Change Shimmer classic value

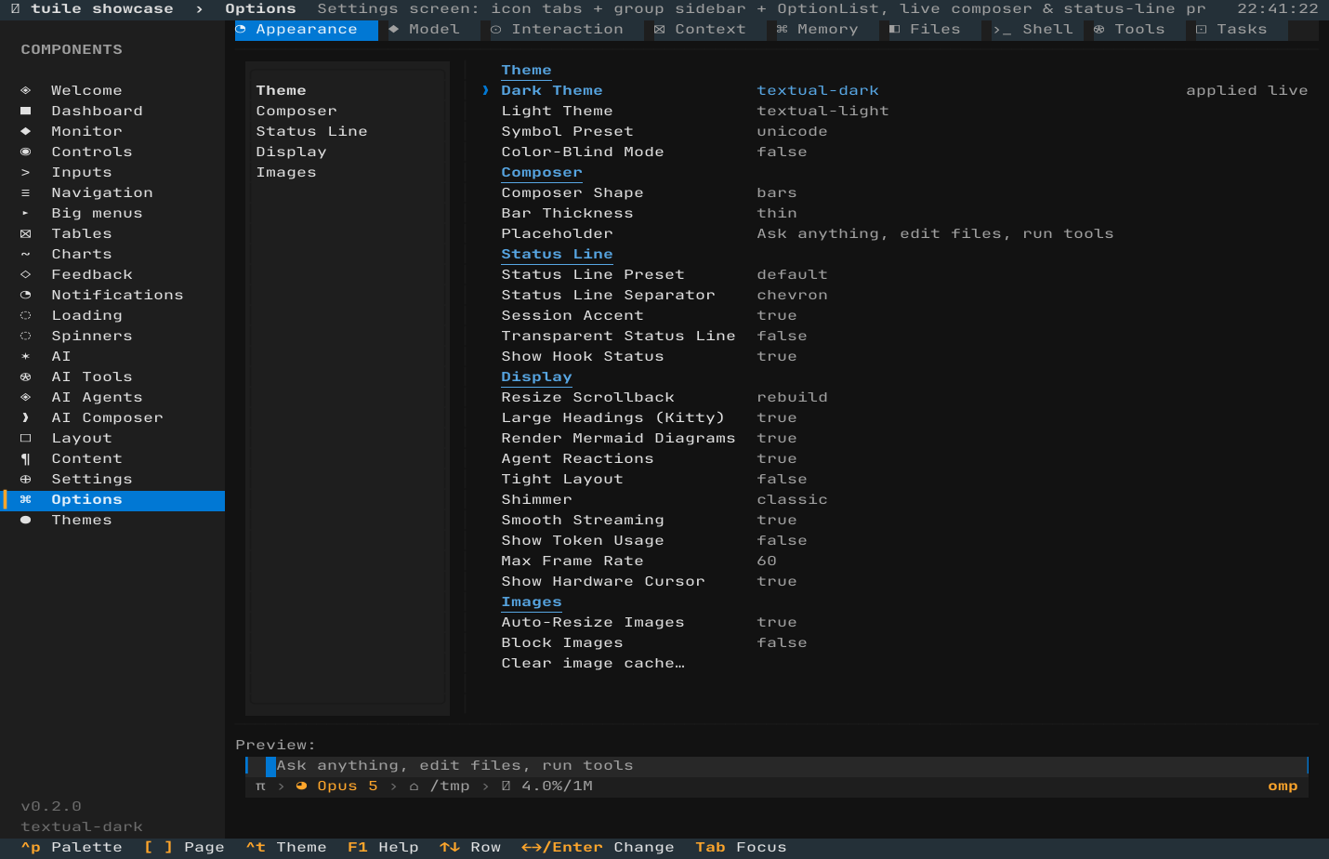coord(792,499)
